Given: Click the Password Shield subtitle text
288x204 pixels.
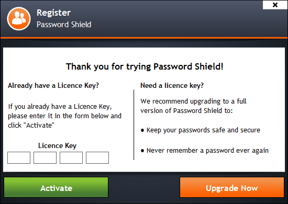Looking at the screenshot, I should [64, 25].
